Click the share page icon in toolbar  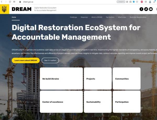pos(127,2)
